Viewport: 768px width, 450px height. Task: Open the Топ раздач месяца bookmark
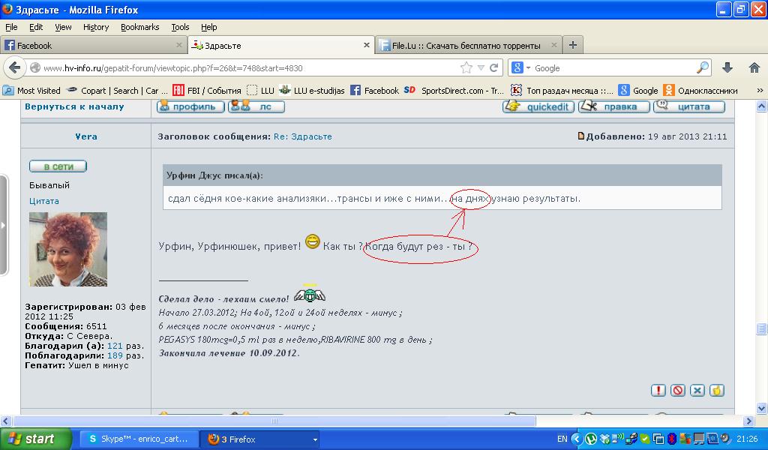562,91
